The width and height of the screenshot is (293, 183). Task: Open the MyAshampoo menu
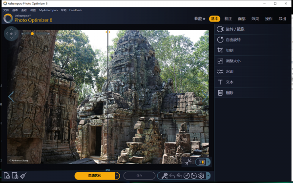coord(48,10)
